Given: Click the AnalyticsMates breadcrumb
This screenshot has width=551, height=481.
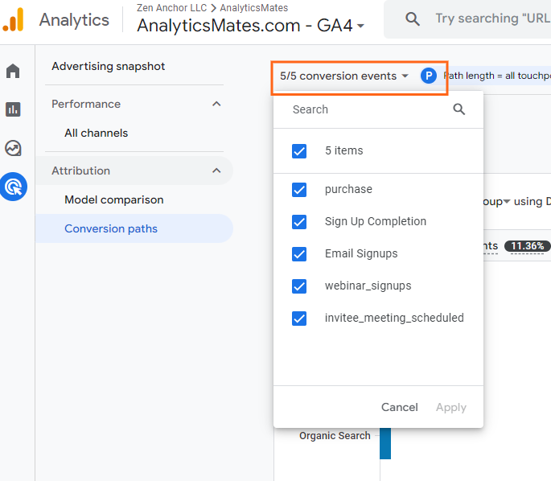Looking at the screenshot, I should [253, 8].
